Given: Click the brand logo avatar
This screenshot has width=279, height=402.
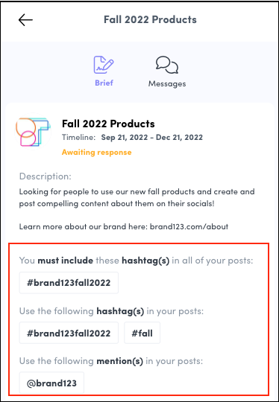Looking at the screenshot, I should coord(33,132).
